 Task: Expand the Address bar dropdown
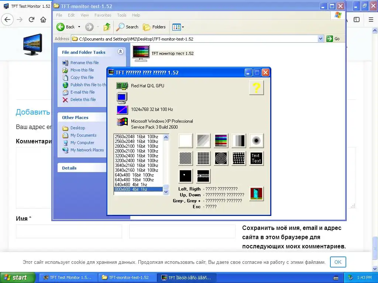[320, 39]
